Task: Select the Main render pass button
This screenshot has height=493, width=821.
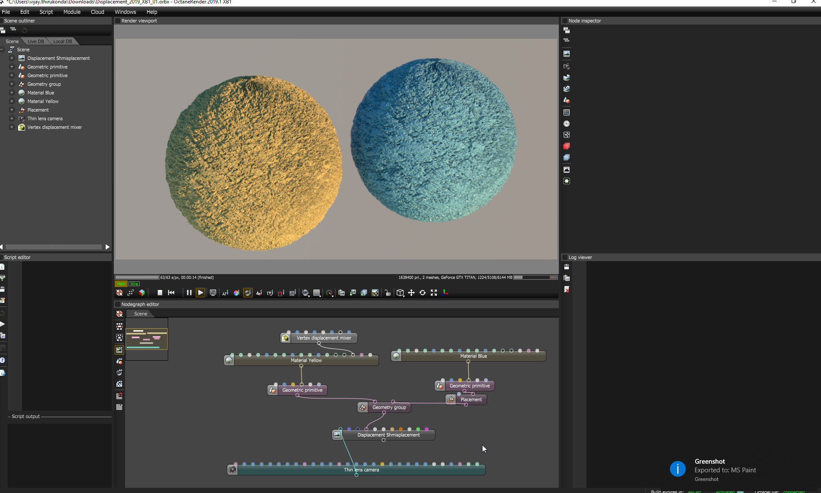Action: point(121,284)
